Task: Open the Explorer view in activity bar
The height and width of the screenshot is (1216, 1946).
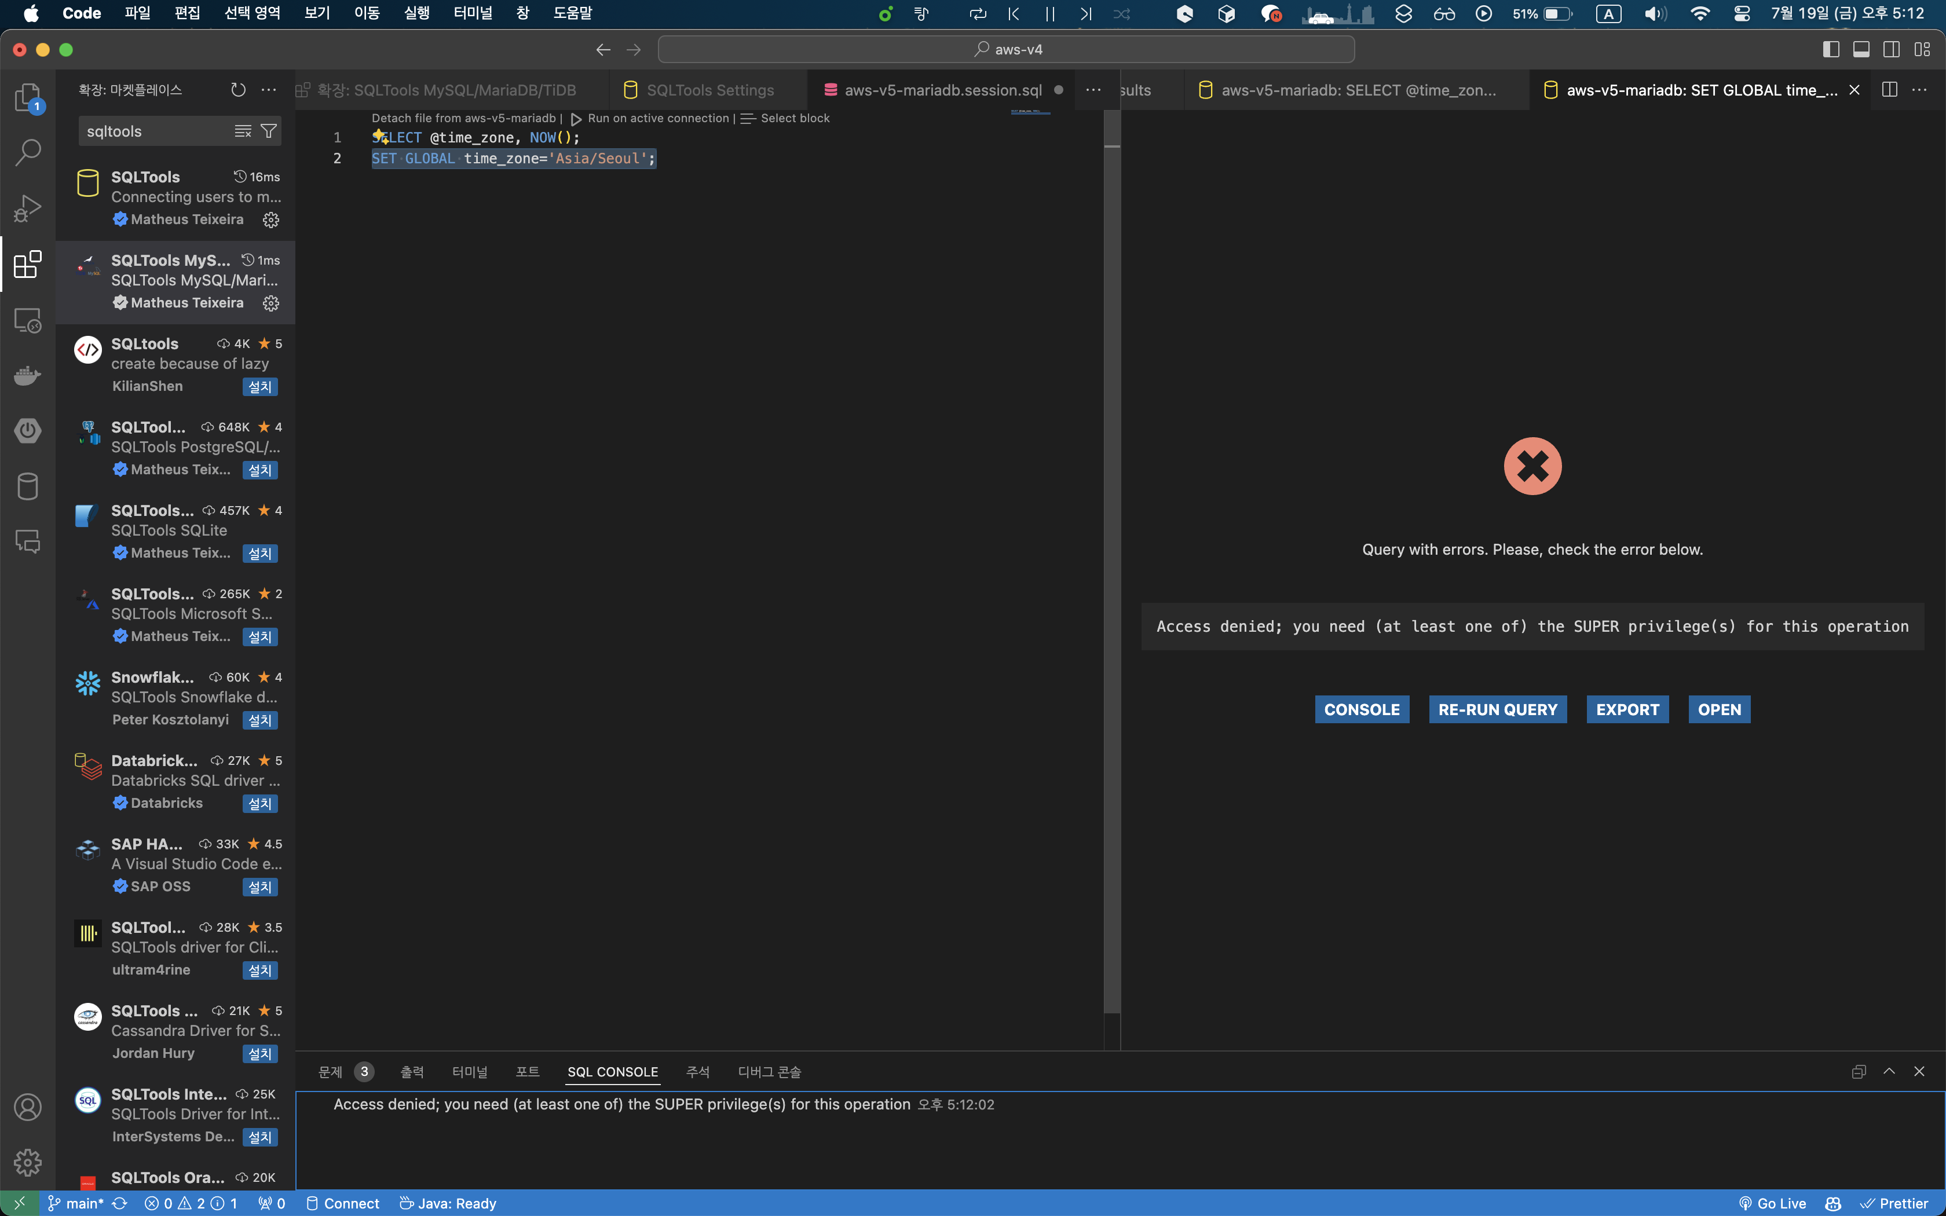Action: tap(27, 97)
